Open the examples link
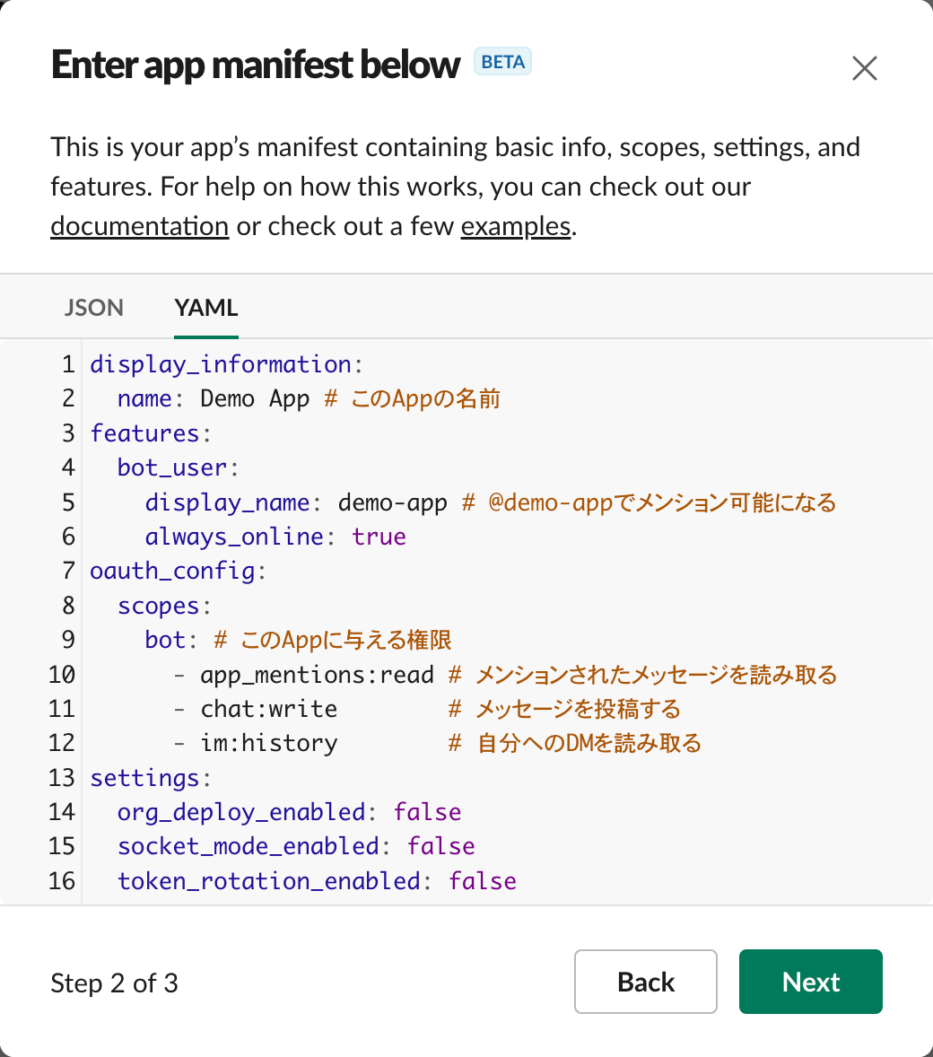Screen dimensions: 933x1057 (516, 226)
